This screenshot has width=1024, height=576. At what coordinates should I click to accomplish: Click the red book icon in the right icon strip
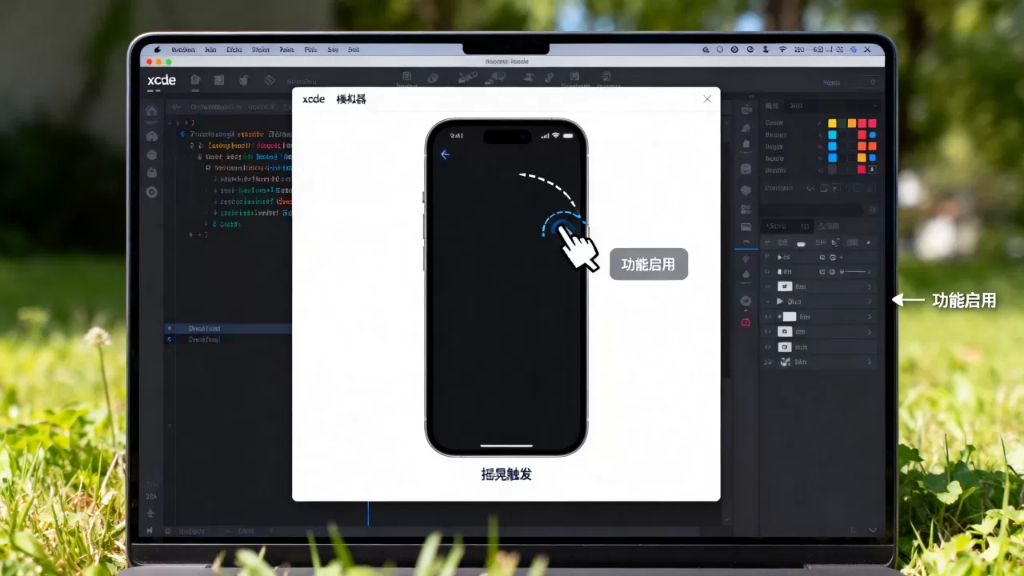pyautogui.click(x=746, y=322)
